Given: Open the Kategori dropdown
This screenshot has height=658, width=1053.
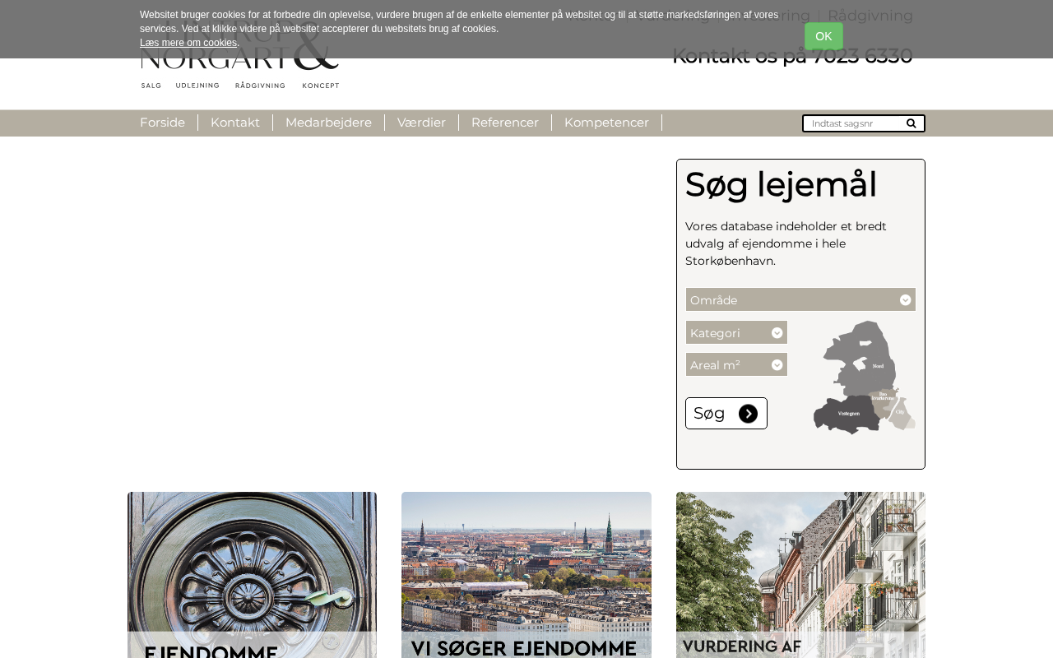Looking at the screenshot, I should [x=736, y=332].
